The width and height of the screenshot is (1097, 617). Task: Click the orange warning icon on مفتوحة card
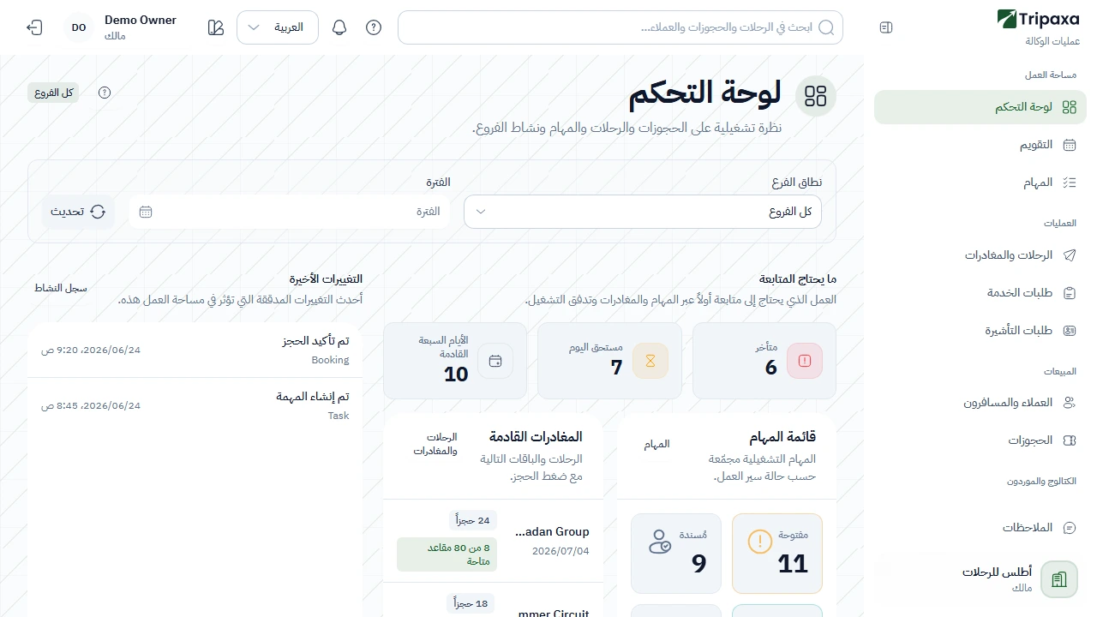click(760, 542)
